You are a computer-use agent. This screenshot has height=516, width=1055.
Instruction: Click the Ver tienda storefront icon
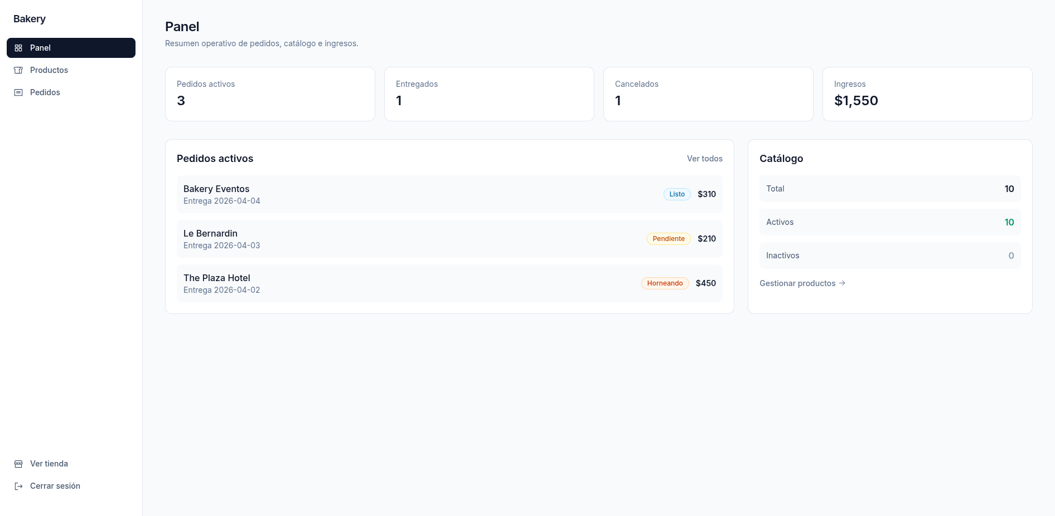18,464
